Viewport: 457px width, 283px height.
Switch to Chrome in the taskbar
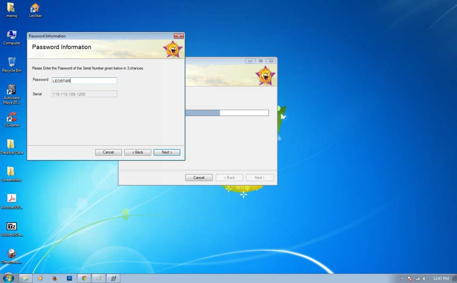[x=84, y=278]
